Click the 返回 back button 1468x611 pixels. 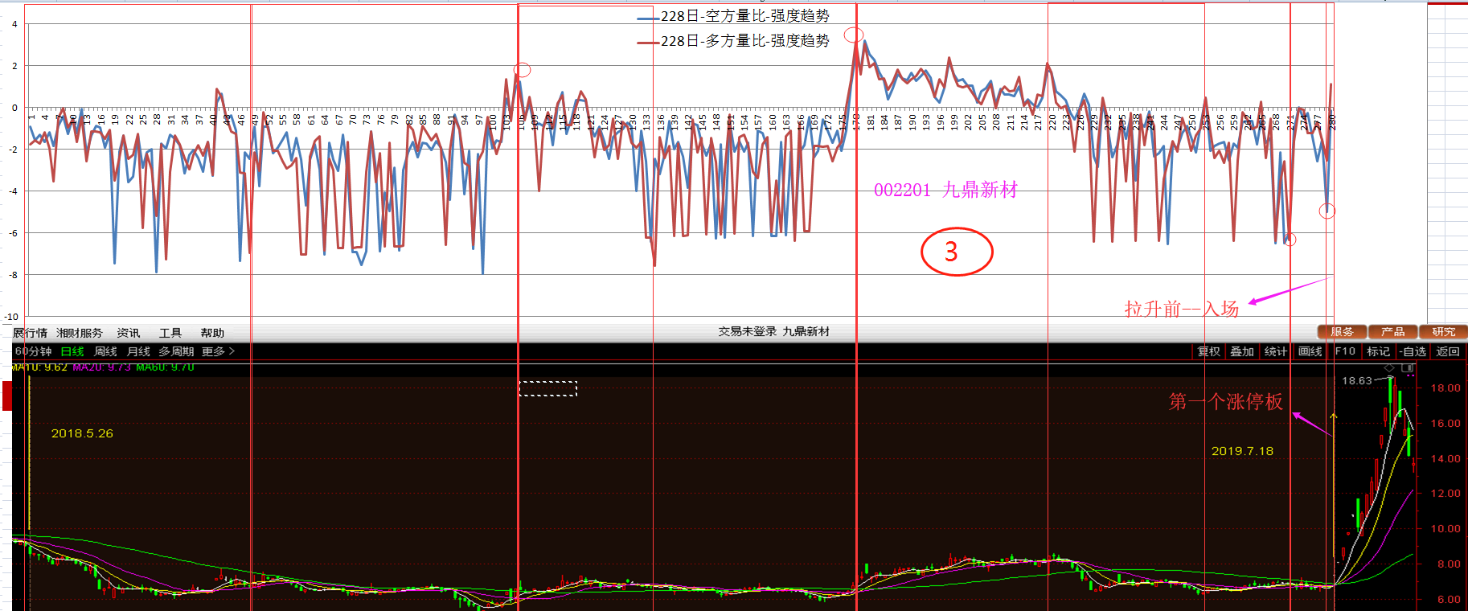[x=1448, y=351]
